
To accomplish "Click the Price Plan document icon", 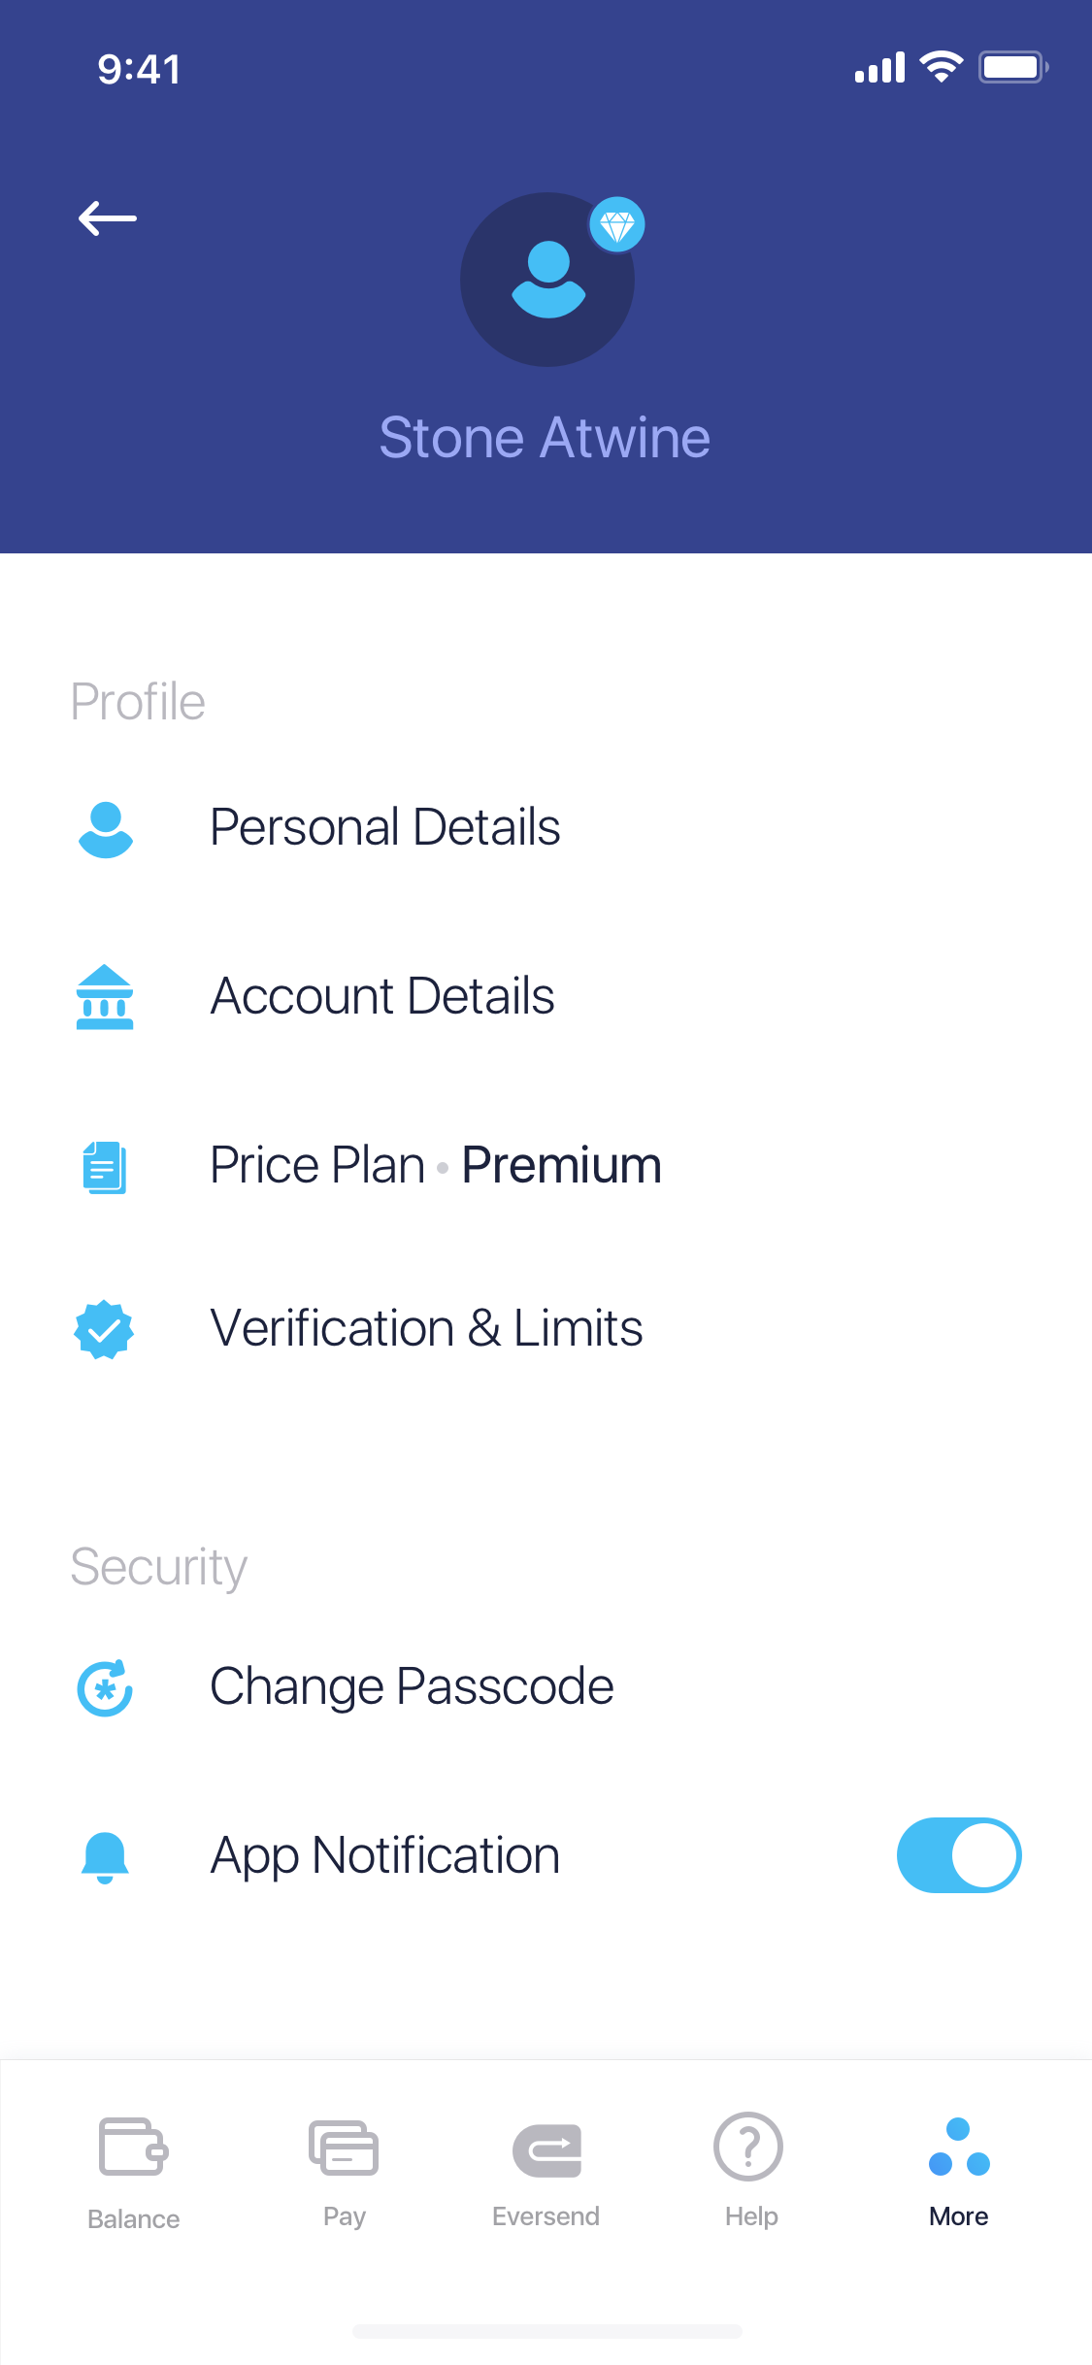I will [x=105, y=1167].
